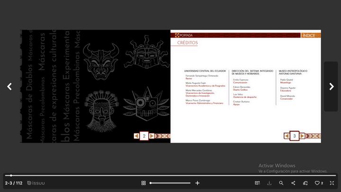Click the 2-3 / 112 page indicator

[x=14, y=183]
